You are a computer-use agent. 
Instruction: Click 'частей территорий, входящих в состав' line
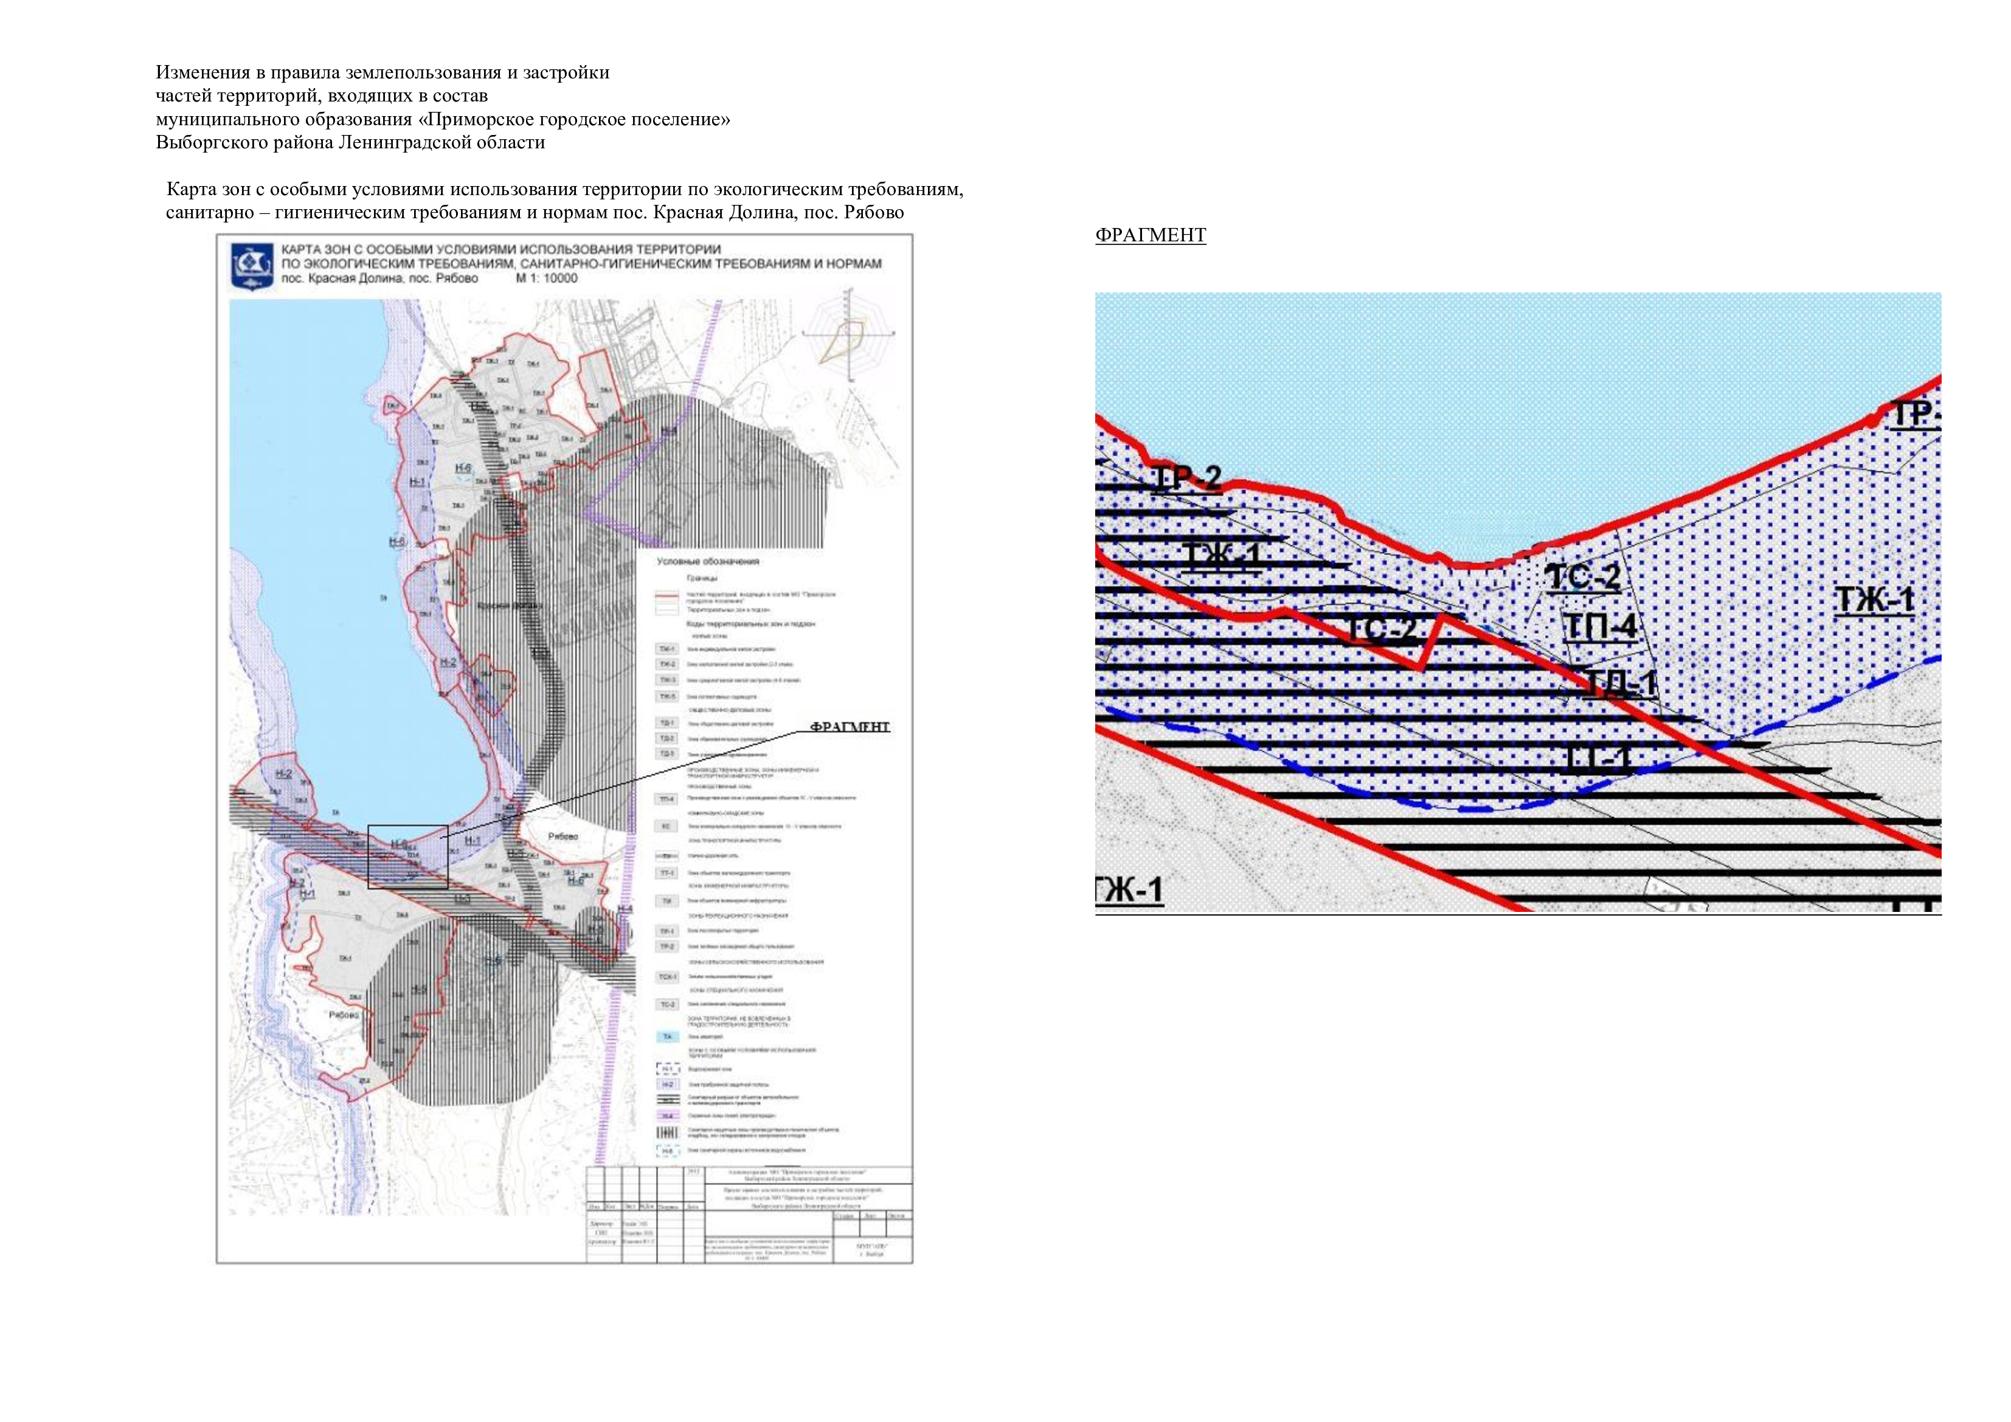point(322,95)
